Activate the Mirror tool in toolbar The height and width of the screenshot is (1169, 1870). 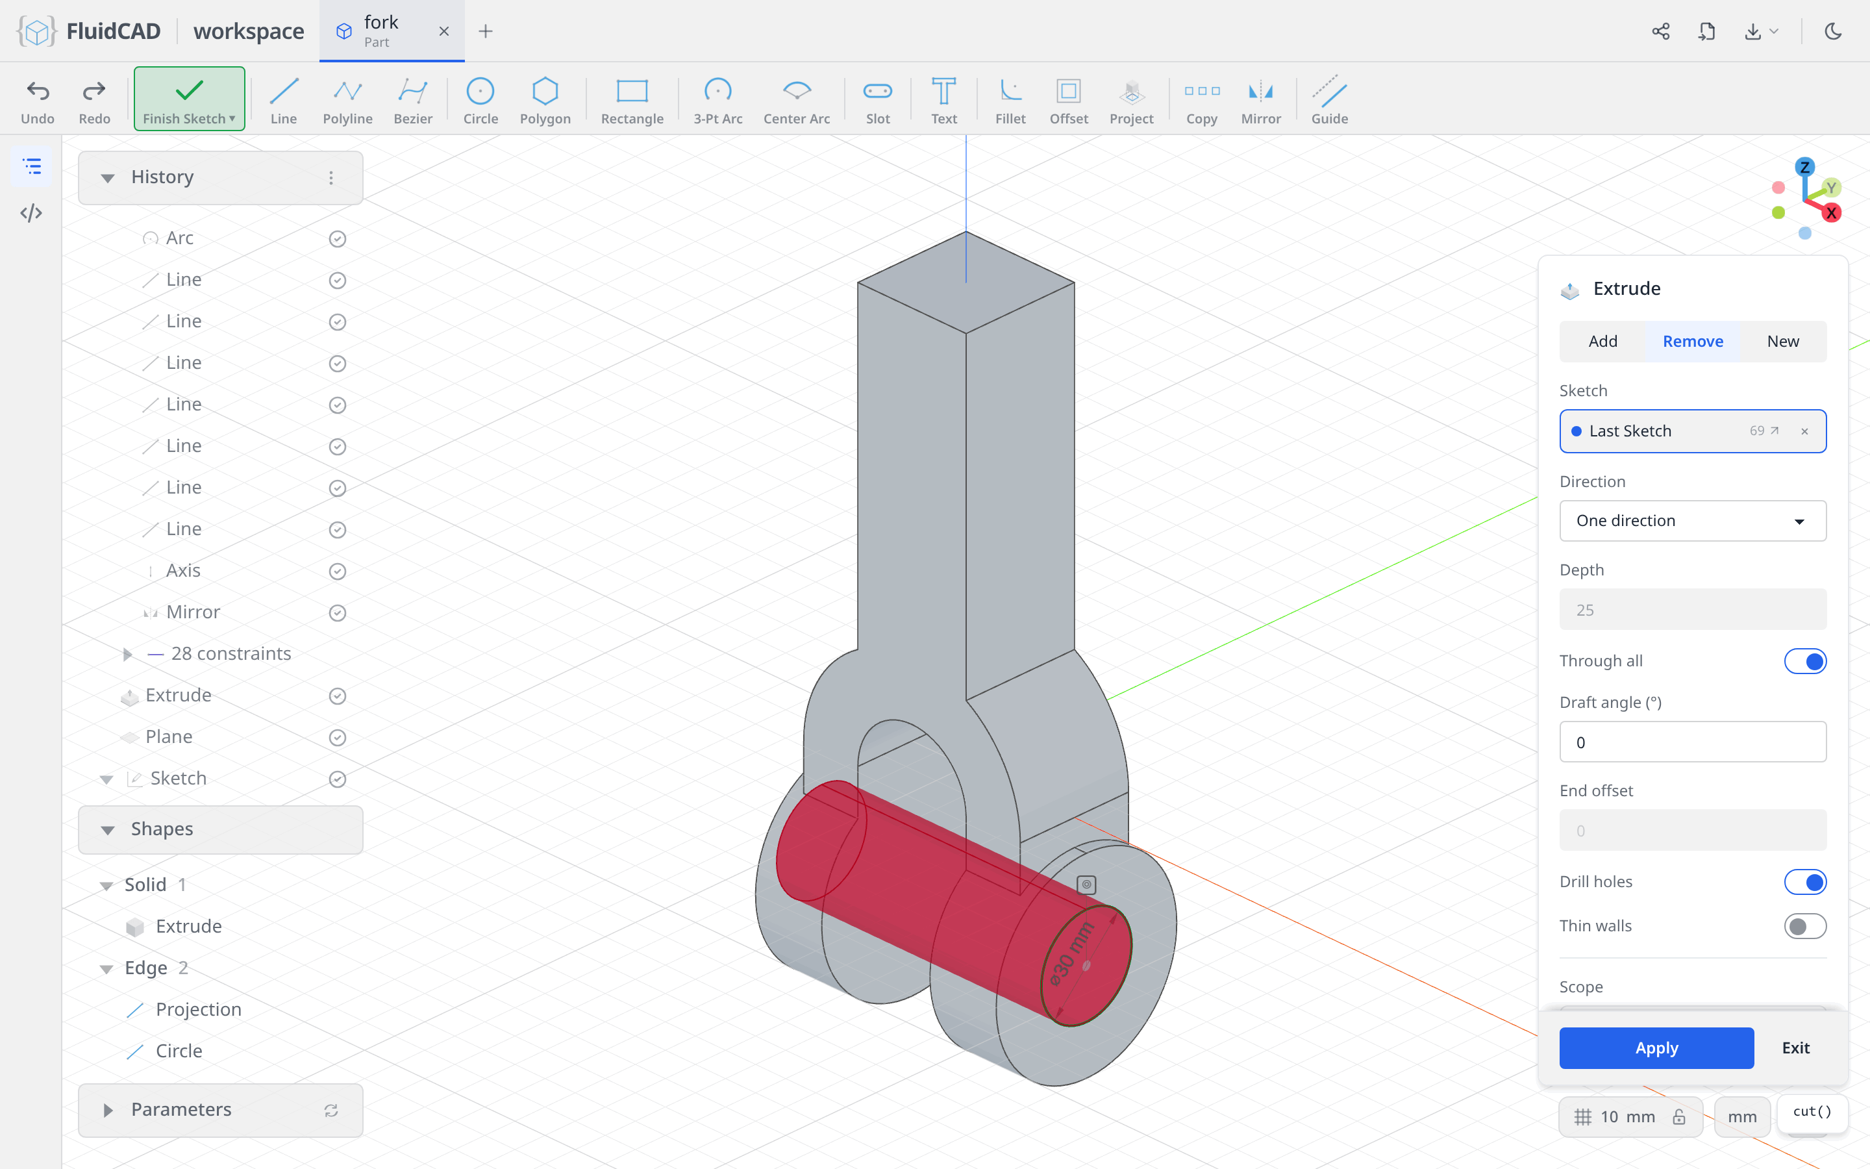pyautogui.click(x=1261, y=101)
